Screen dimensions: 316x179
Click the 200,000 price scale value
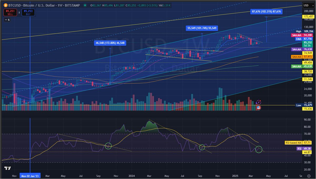(x=308, y=11)
